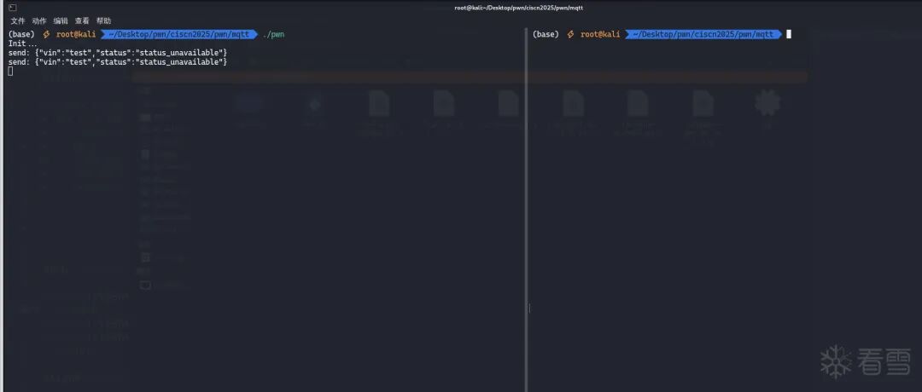Click the right pane path ~/Desktop/pwn/ciscn2025/pwn/mqtt

(703, 35)
